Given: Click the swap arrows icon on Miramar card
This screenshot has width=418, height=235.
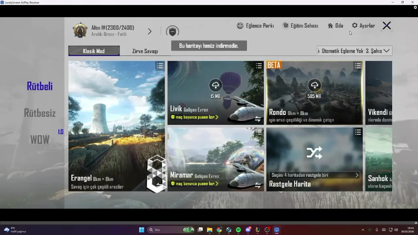Looking at the screenshot, I should (258, 185).
